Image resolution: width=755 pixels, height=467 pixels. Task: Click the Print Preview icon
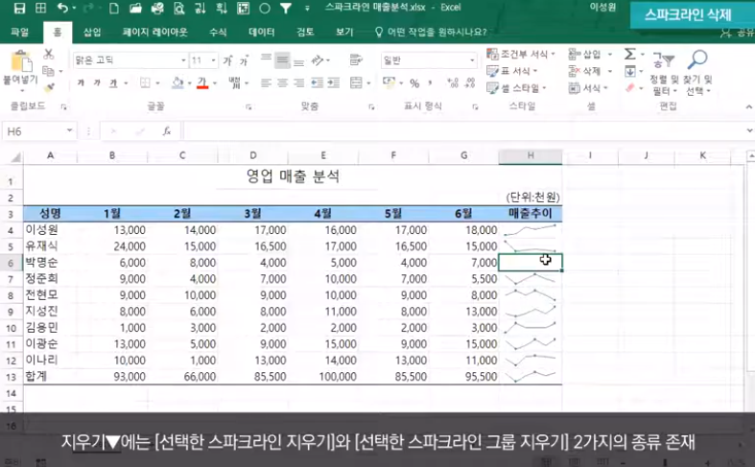click(x=179, y=8)
